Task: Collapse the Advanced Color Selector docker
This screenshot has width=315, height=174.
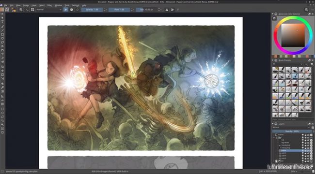Action: click(273, 14)
